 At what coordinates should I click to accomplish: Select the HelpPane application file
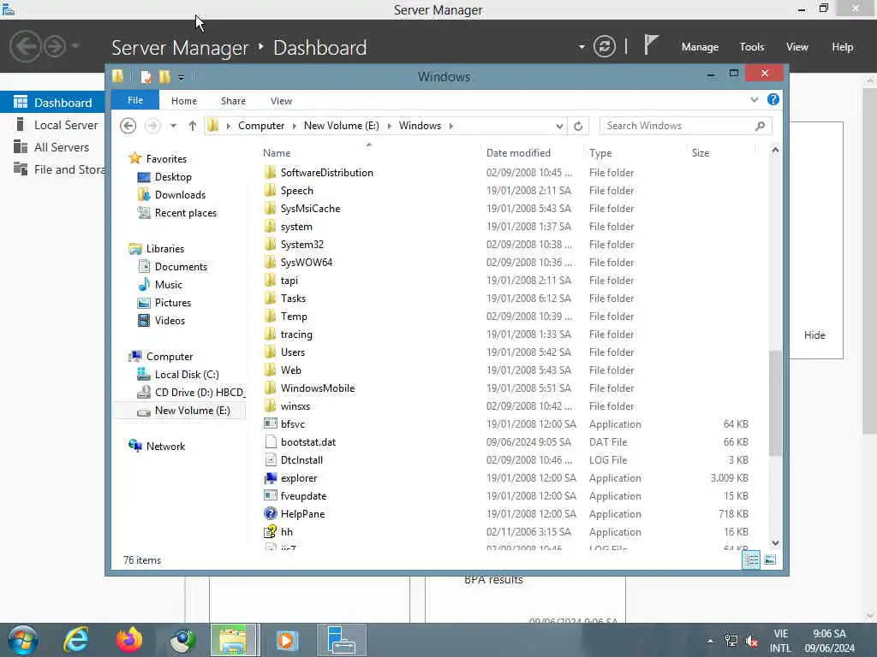pos(302,514)
